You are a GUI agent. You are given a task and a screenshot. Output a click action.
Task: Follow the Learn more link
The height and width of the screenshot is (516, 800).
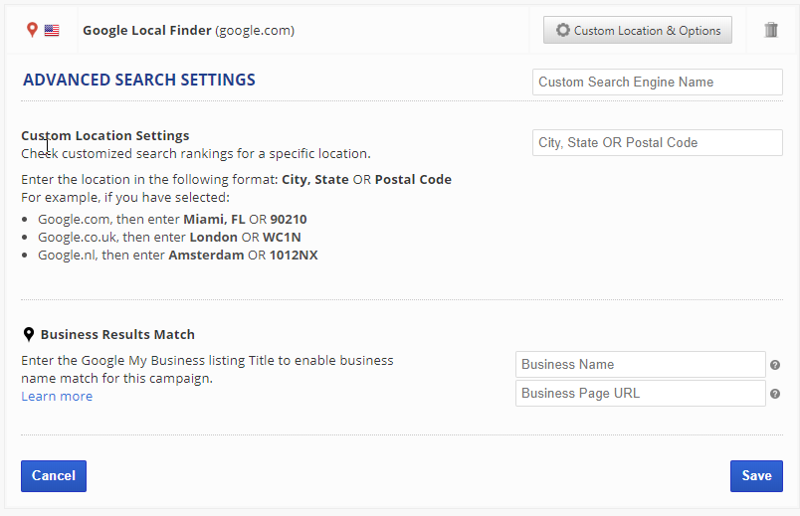point(57,397)
